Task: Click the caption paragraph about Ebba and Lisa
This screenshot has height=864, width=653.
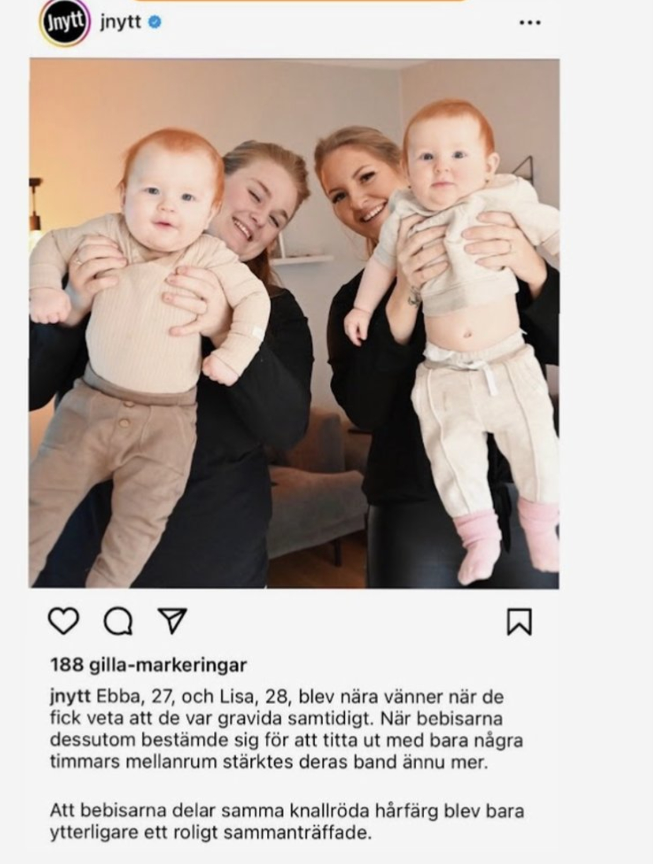Action: coord(286,729)
